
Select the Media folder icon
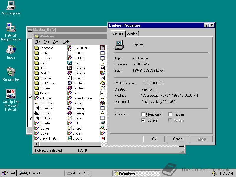point(36,73)
